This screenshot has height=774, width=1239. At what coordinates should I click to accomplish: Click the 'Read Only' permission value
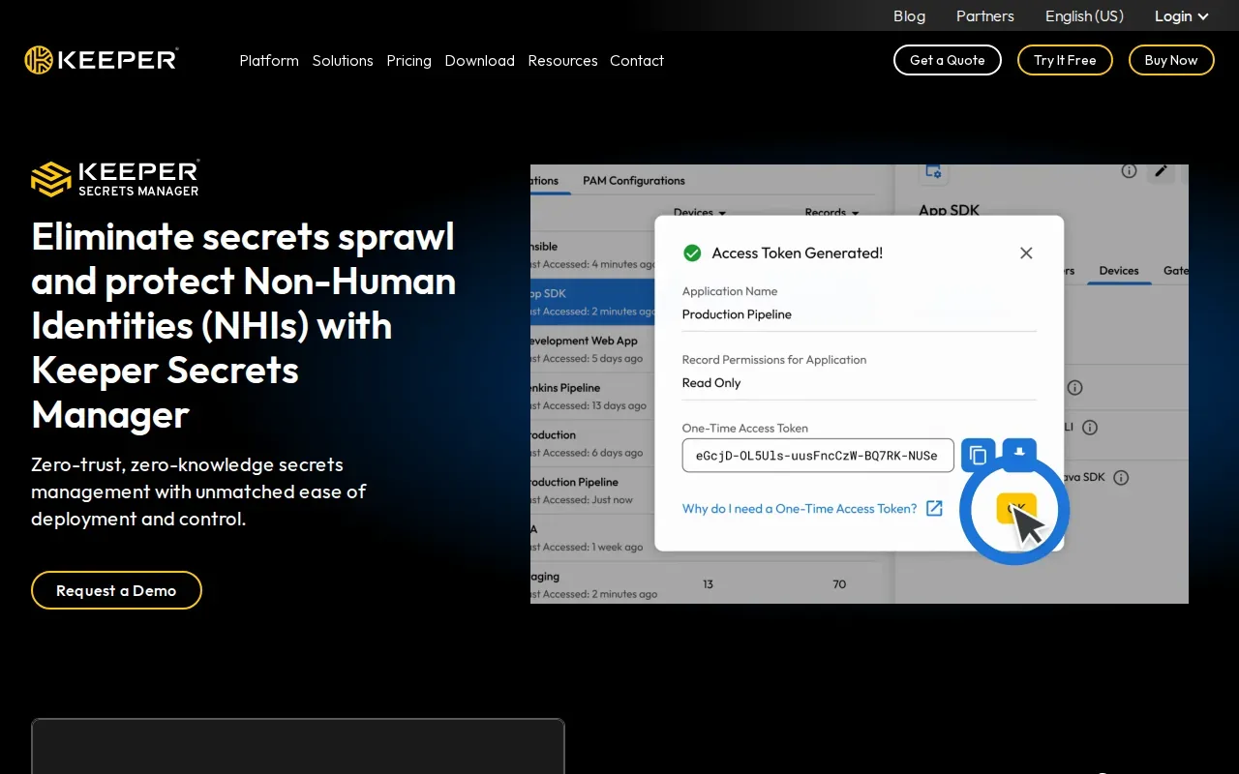(711, 383)
